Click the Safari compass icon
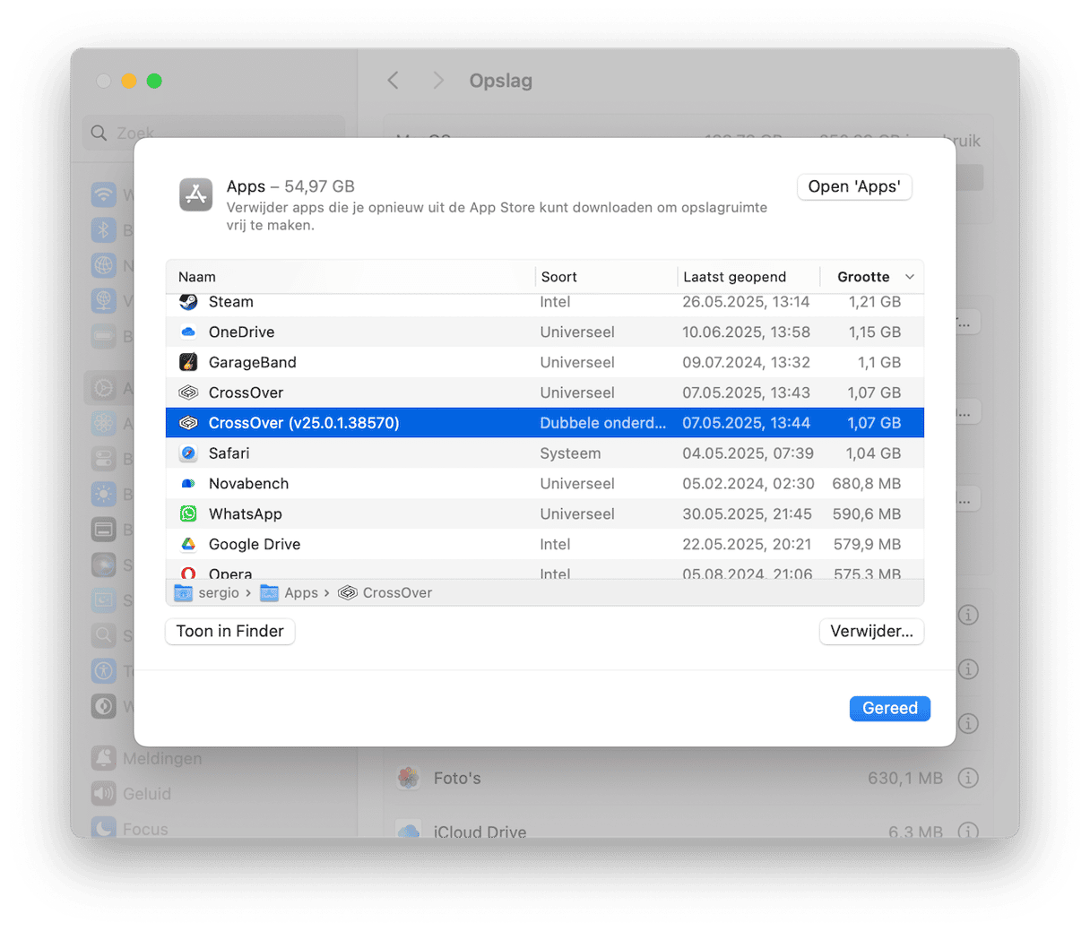The height and width of the screenshot is (931, 1090). coord(188,453)
